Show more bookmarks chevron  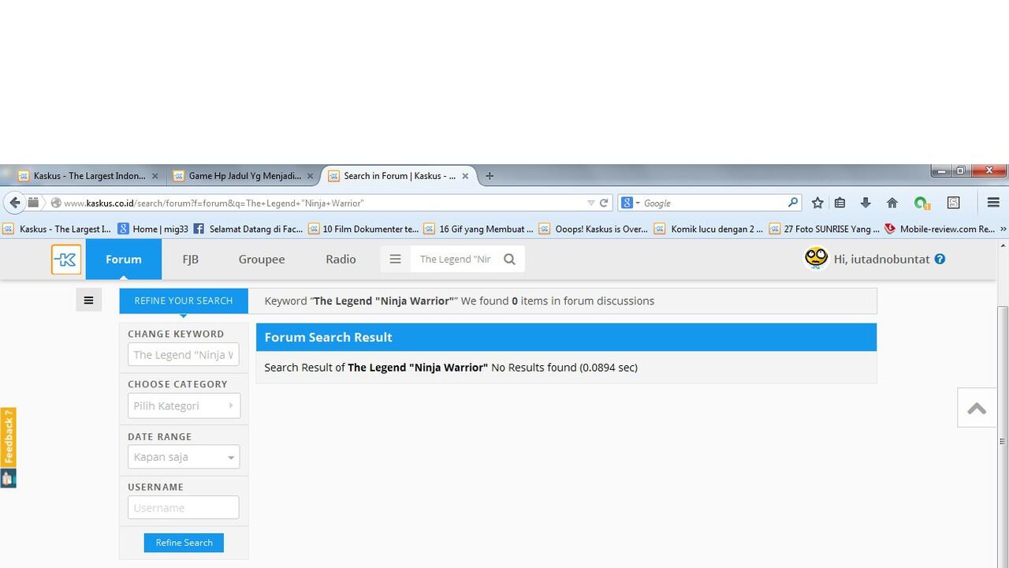point(1003,229)
